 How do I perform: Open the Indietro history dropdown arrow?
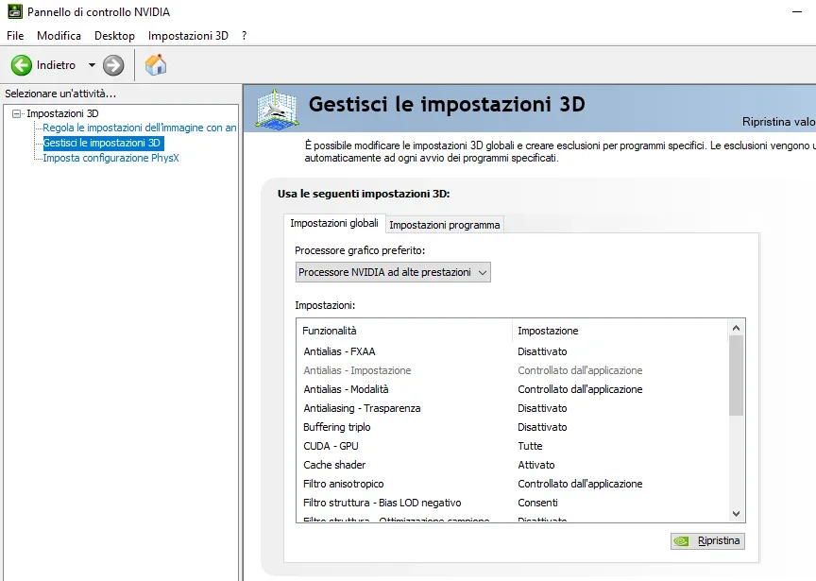(92, 65)
